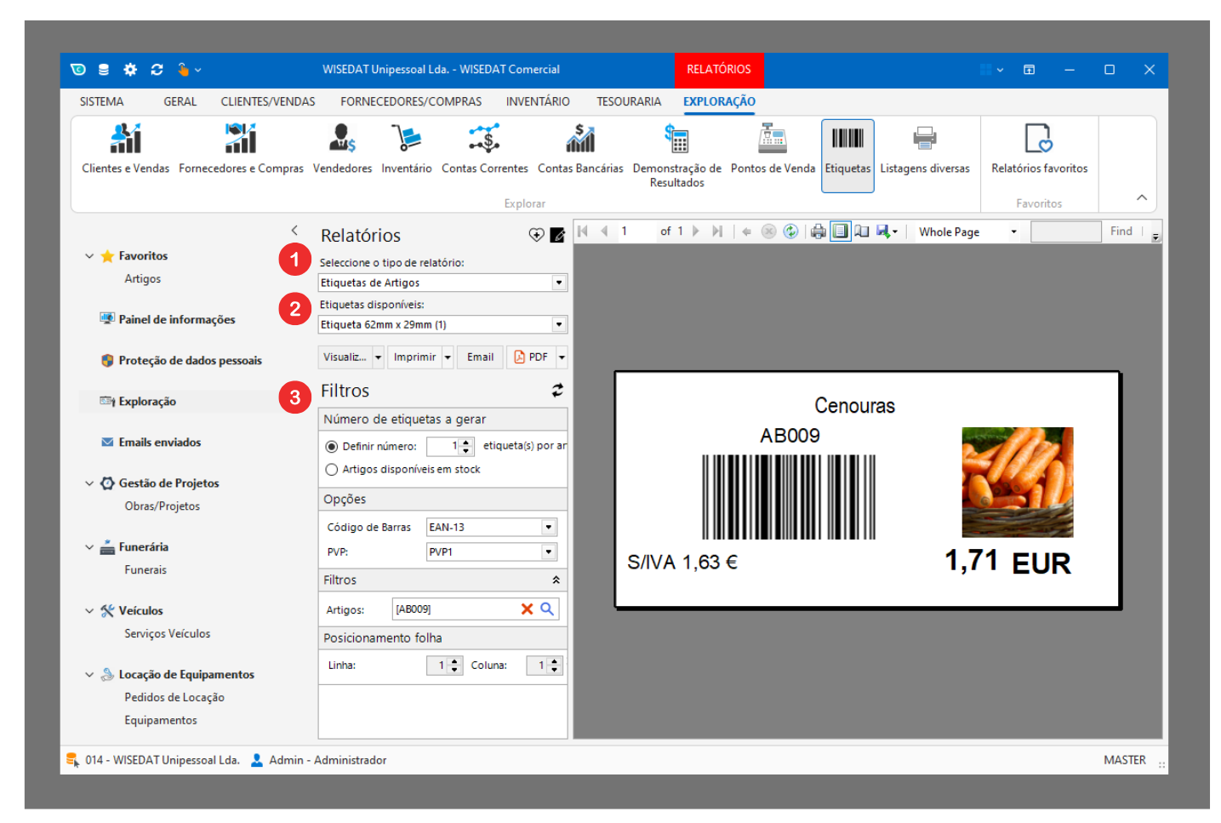Screen dimensions: 1221x823
Task: Click the Imprimir button
Action: tap(414, 357)
